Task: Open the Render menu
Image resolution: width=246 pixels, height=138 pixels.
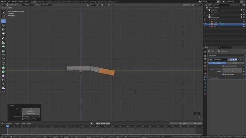Action: tap(14, 2)
